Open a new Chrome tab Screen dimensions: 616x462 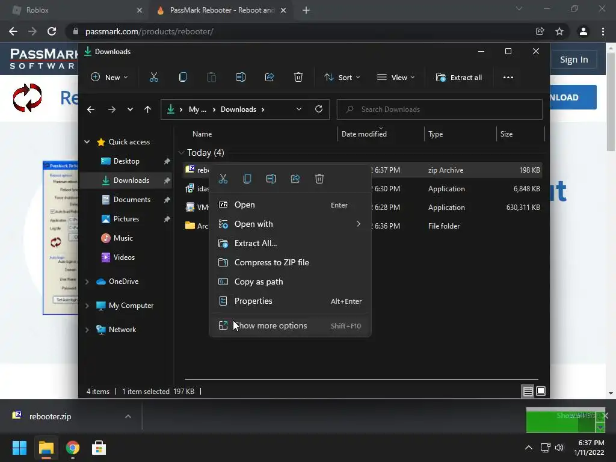(306, 10)
